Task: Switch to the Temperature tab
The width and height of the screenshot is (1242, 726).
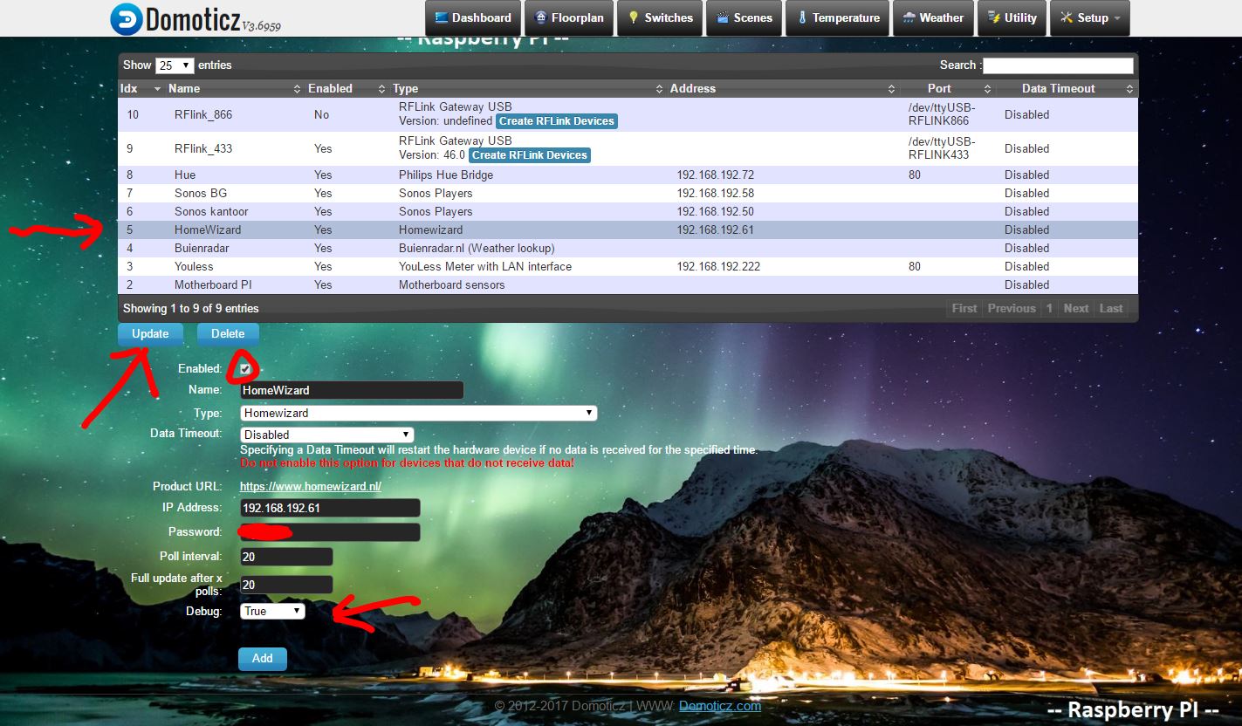Action: (x=838, y=18)
